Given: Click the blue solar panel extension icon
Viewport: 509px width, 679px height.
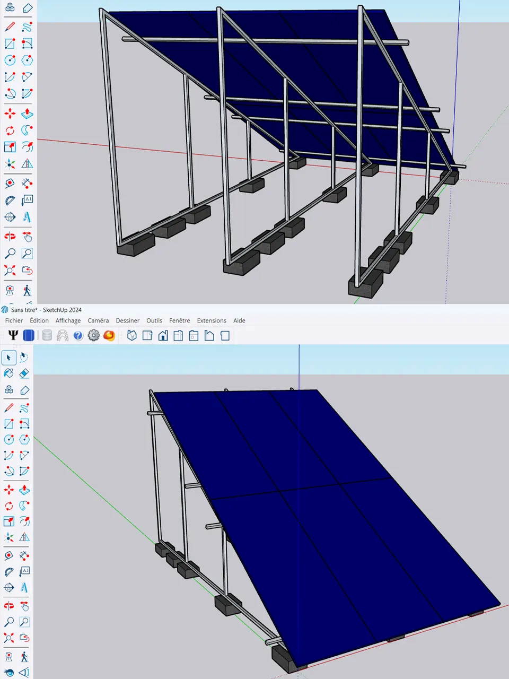Looking at the screenshot, I should click(x=29, y=335).
